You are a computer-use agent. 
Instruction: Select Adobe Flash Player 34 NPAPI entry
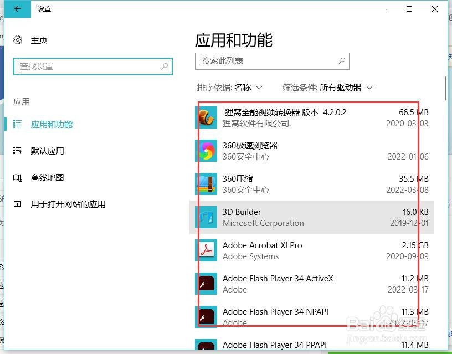[312, 317]
